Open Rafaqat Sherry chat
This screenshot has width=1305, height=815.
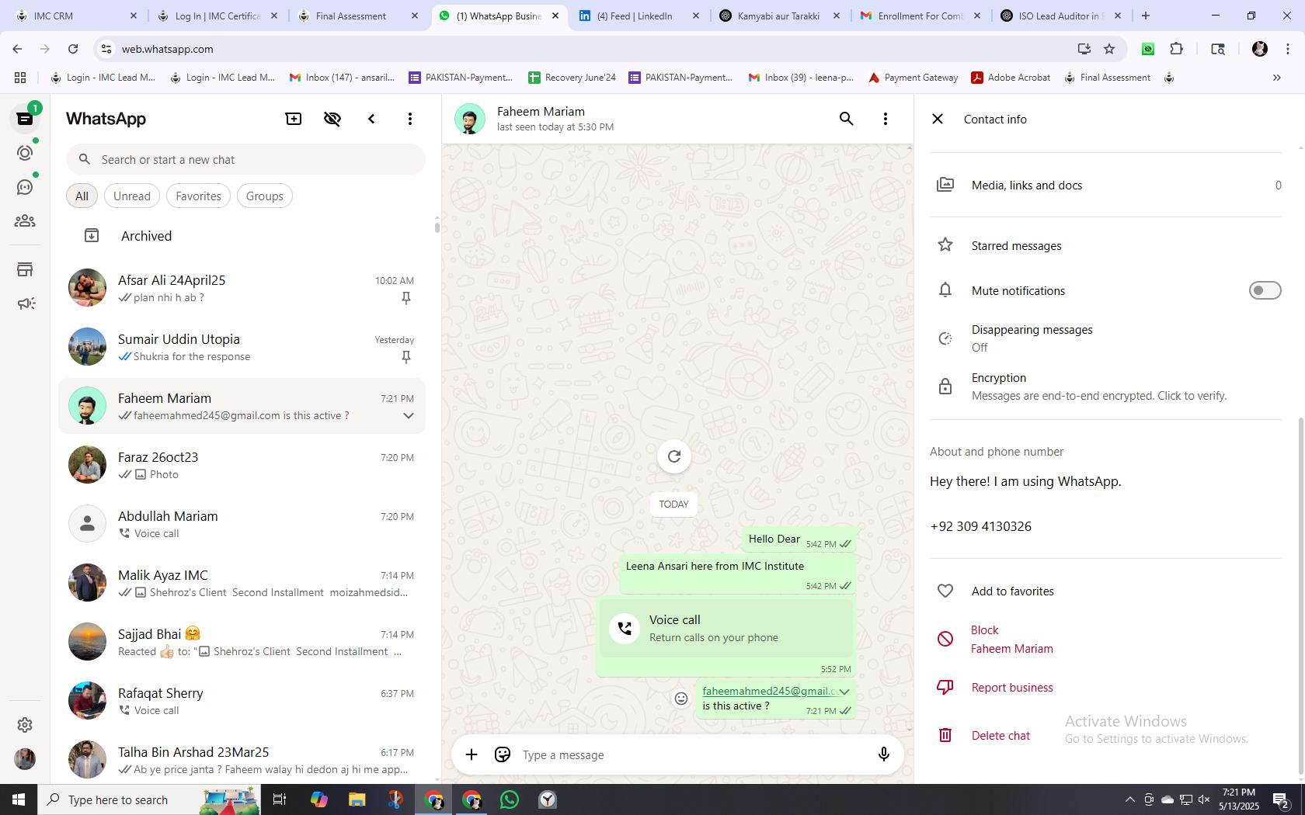click(242, 701)
